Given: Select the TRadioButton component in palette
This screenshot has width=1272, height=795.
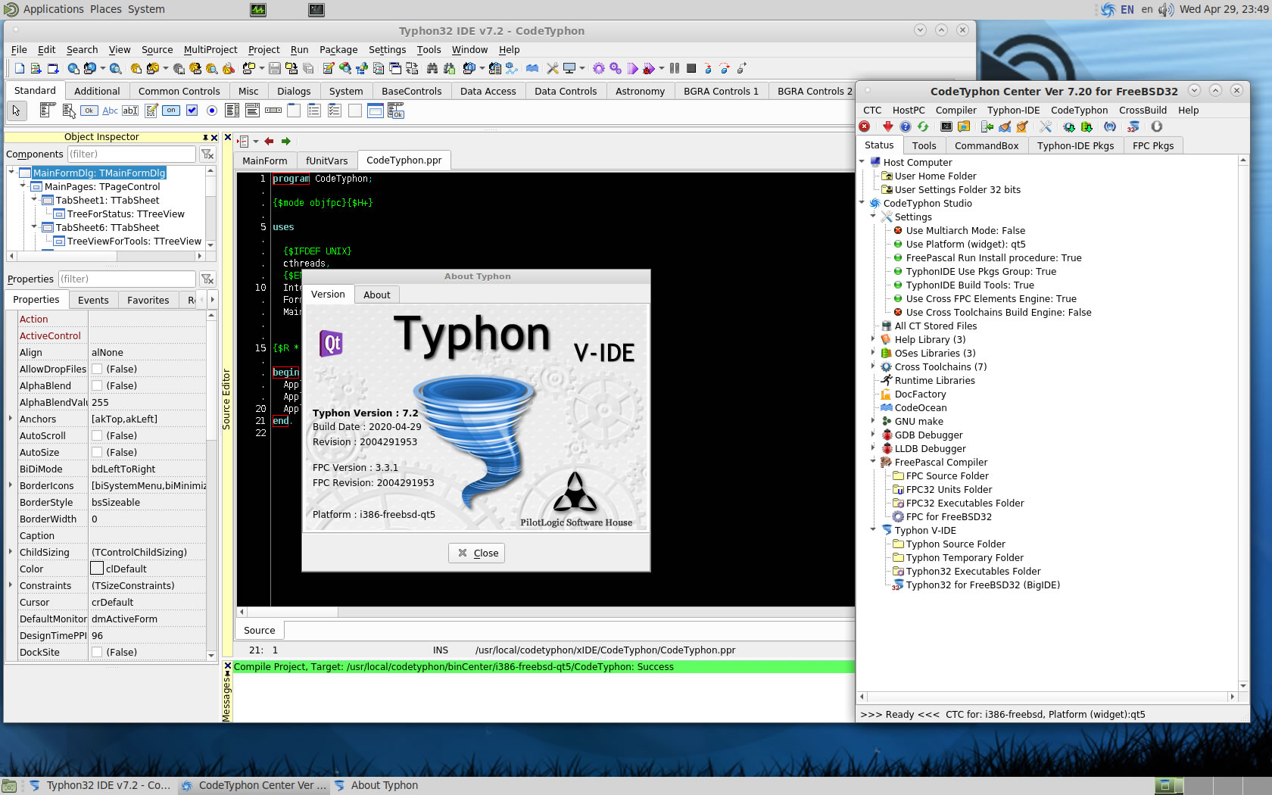Looking at the screenshot, I should 212,111.
